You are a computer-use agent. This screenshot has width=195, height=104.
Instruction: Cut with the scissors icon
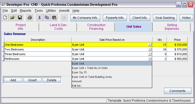pyautogui.click(x=39, y=18)
